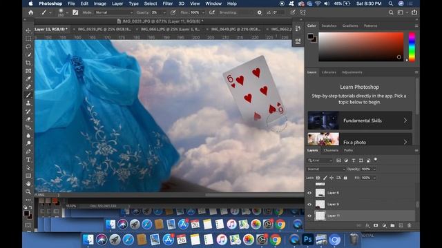This screenshot has height=248, width=442.
Task: Open the layer Opacity dropdown arrow
Action: [x=374, y=169]
